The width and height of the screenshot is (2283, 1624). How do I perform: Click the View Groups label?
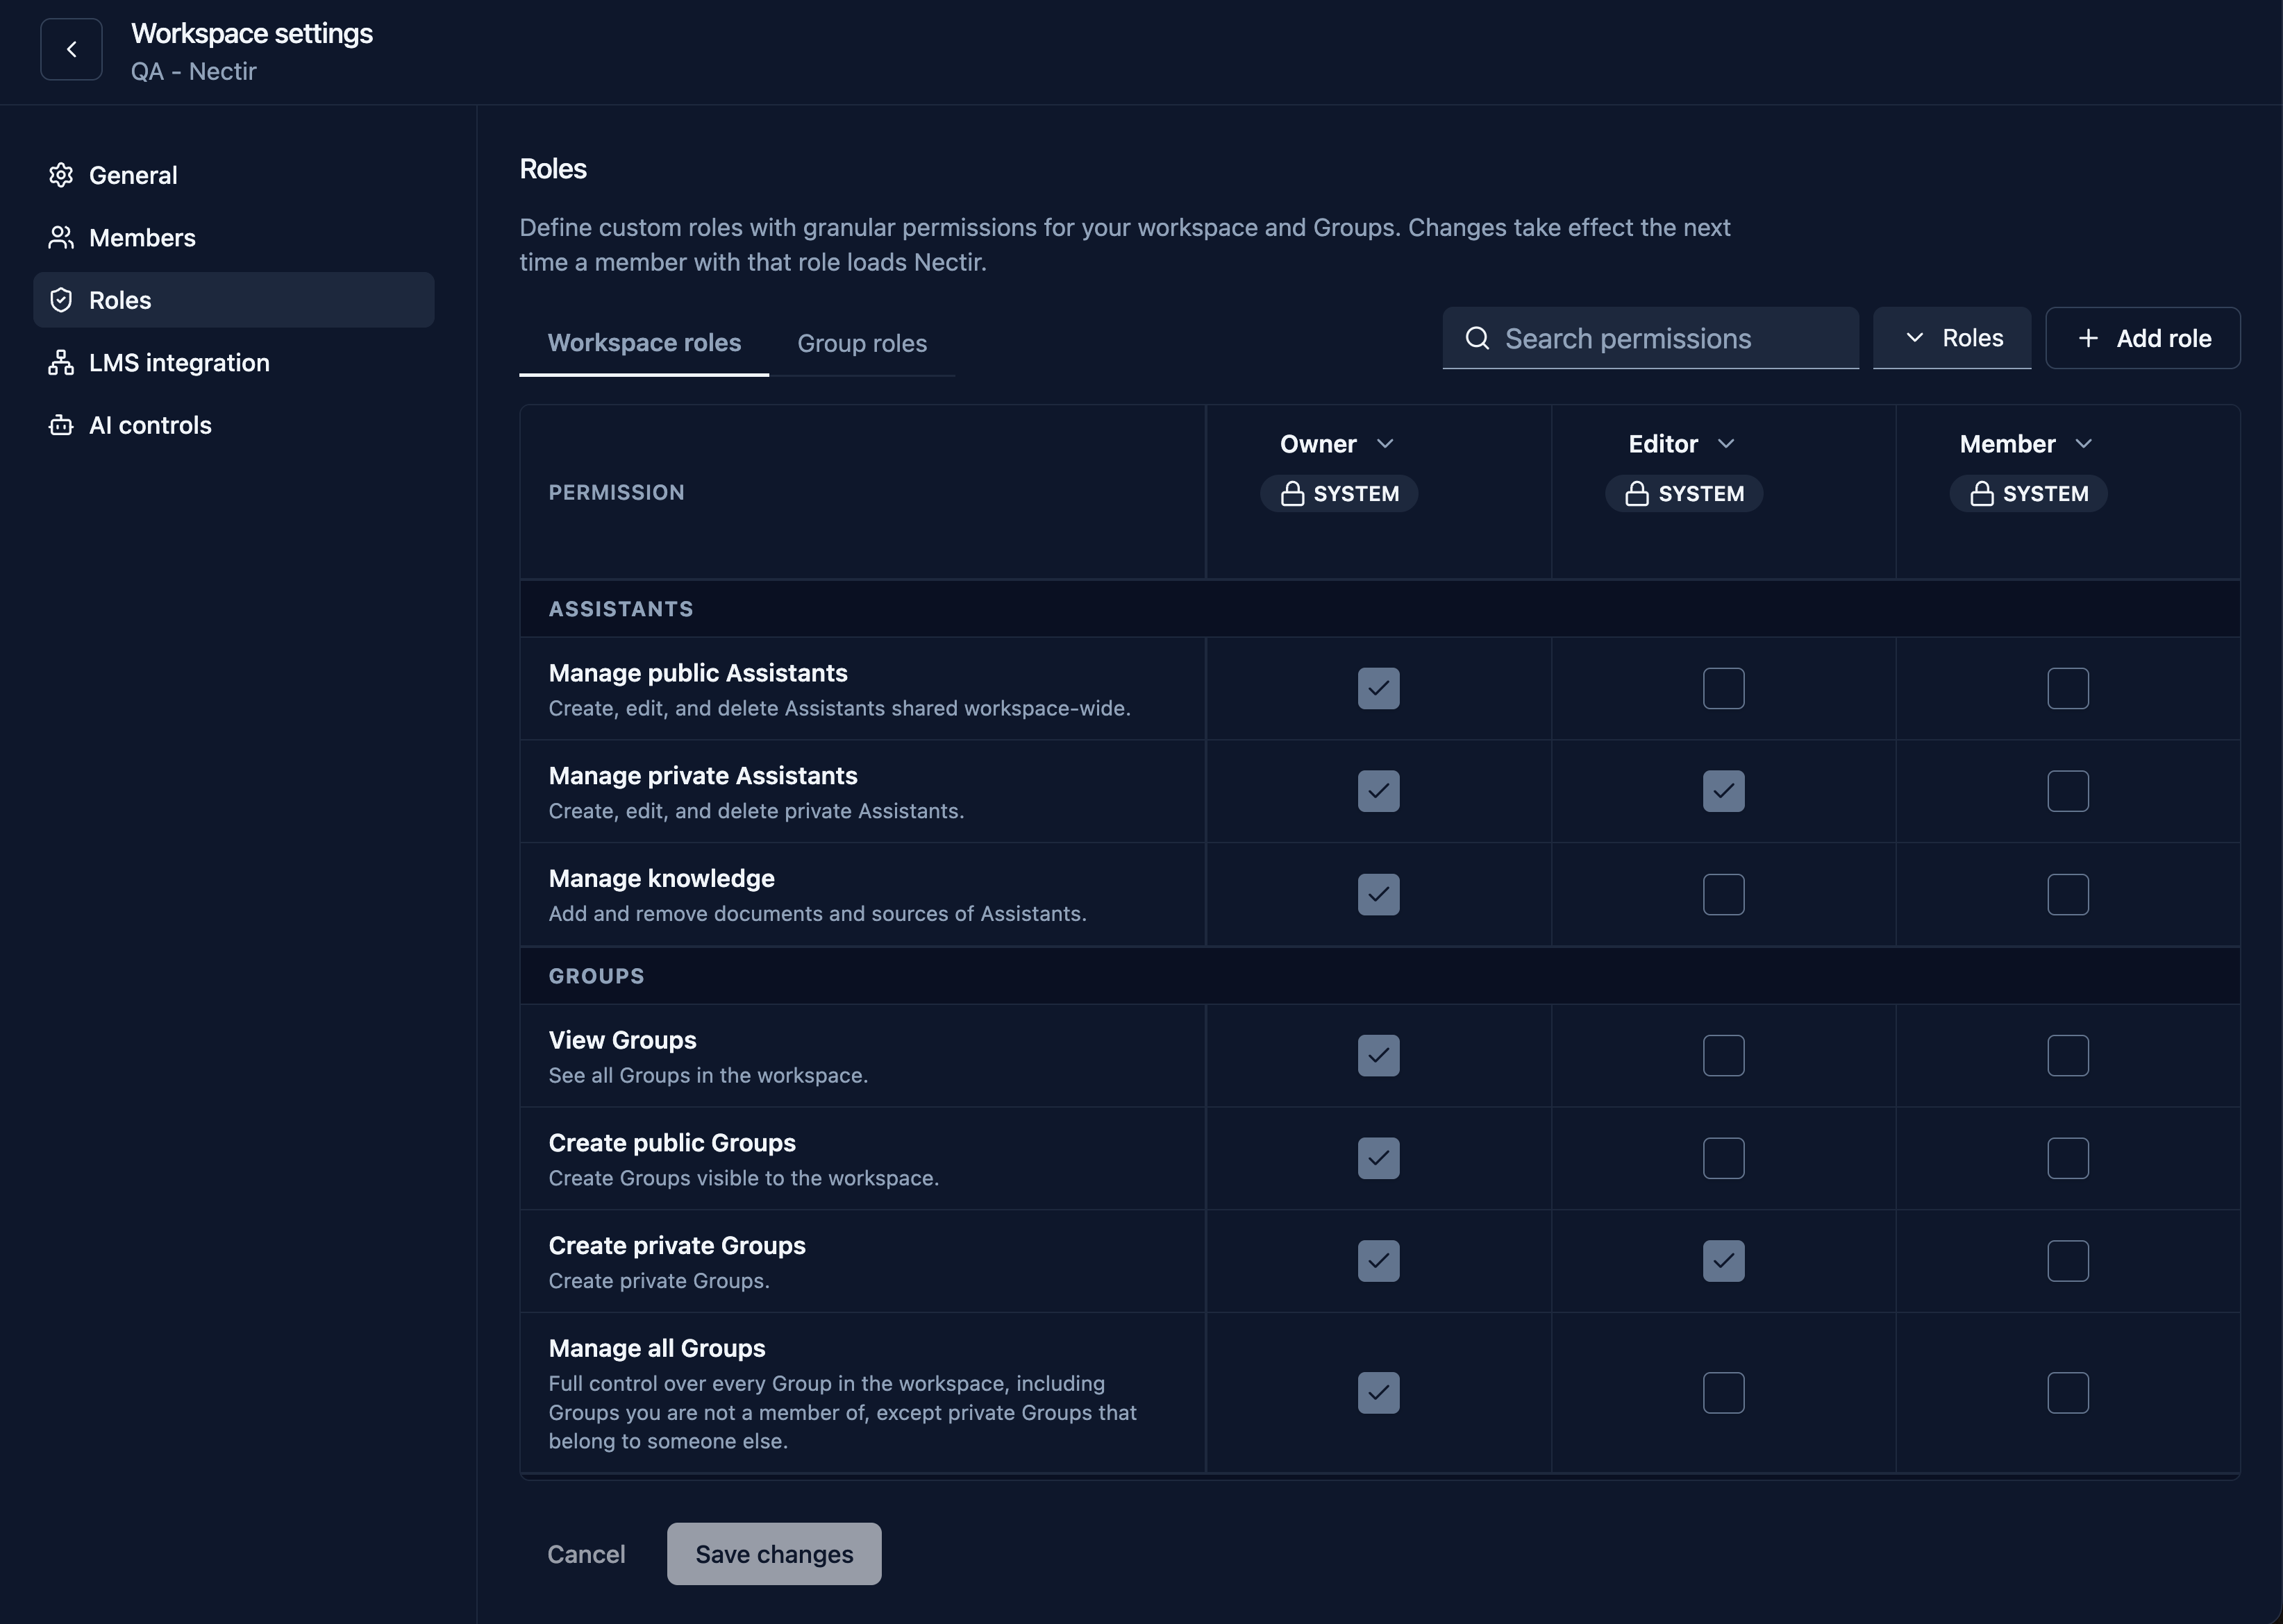click(x=622, y=1040)
